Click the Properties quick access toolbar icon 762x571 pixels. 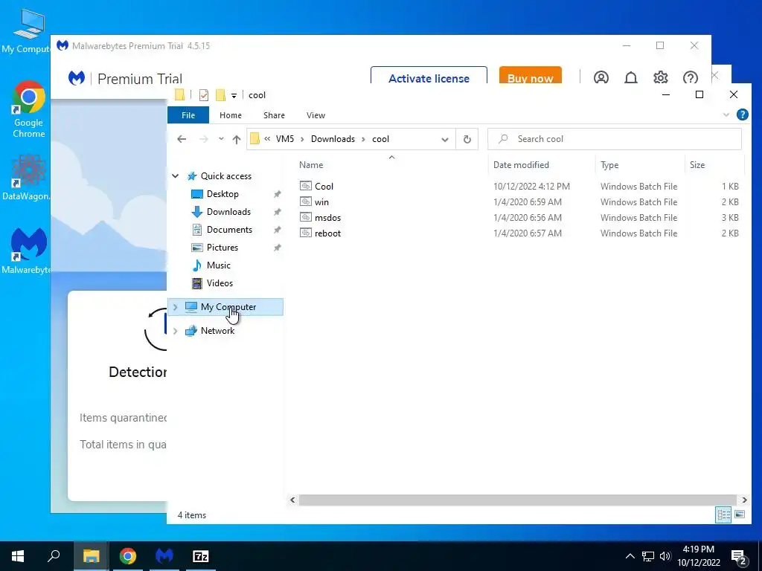click(204, 95)
